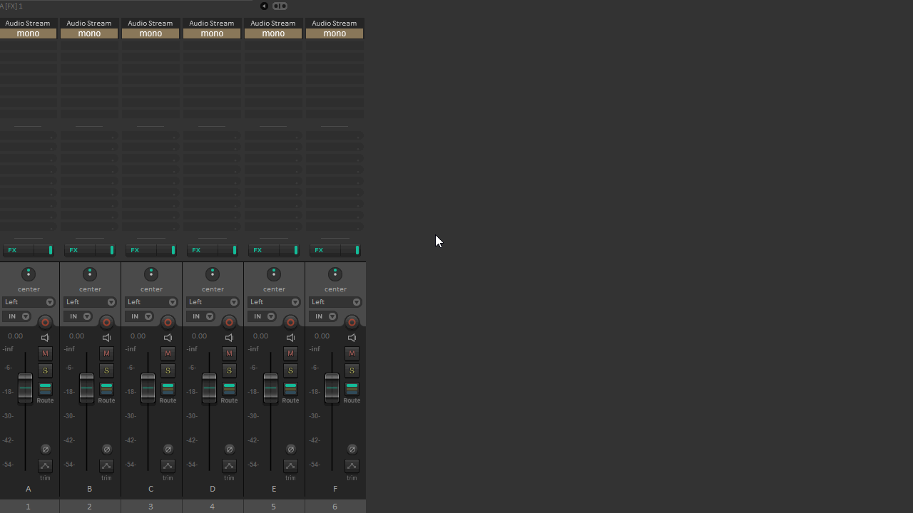913x513 pixels.
Task: Toggle record monitoring speaker on track E
Action: (290, 338)
